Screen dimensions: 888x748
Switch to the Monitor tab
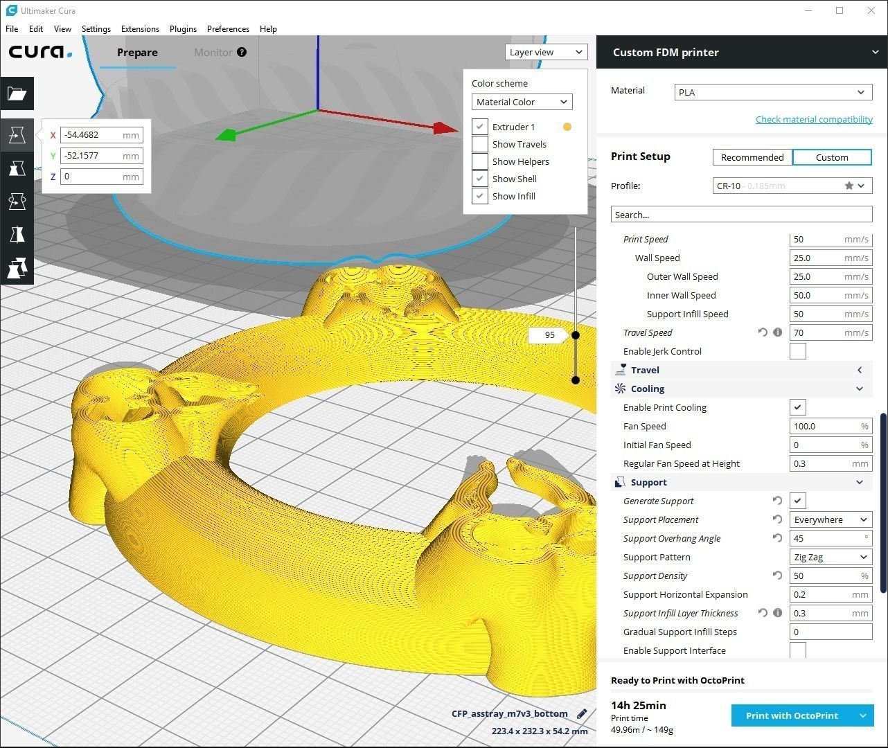click(213, 52)
